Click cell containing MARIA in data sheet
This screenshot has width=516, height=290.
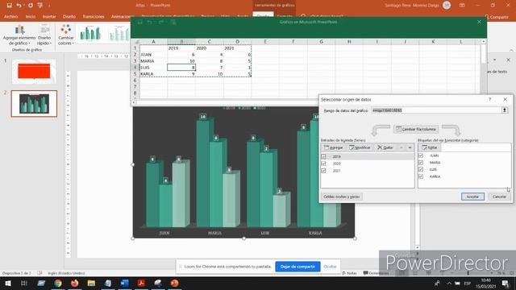click(x=153, y=61)
